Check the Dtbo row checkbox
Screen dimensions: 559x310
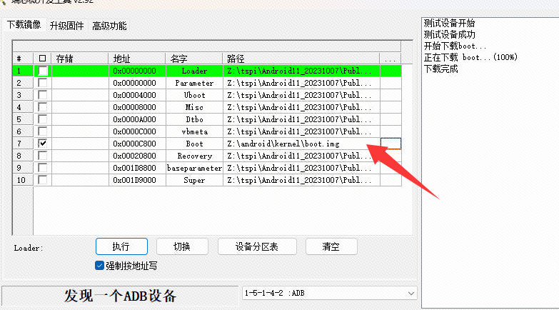(43, 119)
